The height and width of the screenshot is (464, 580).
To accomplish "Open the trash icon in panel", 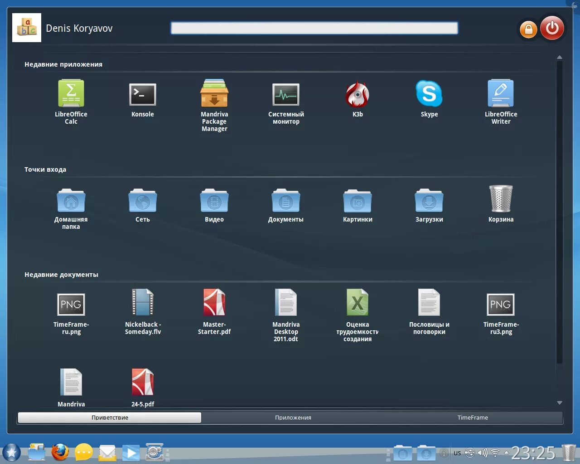I will 569,453.
